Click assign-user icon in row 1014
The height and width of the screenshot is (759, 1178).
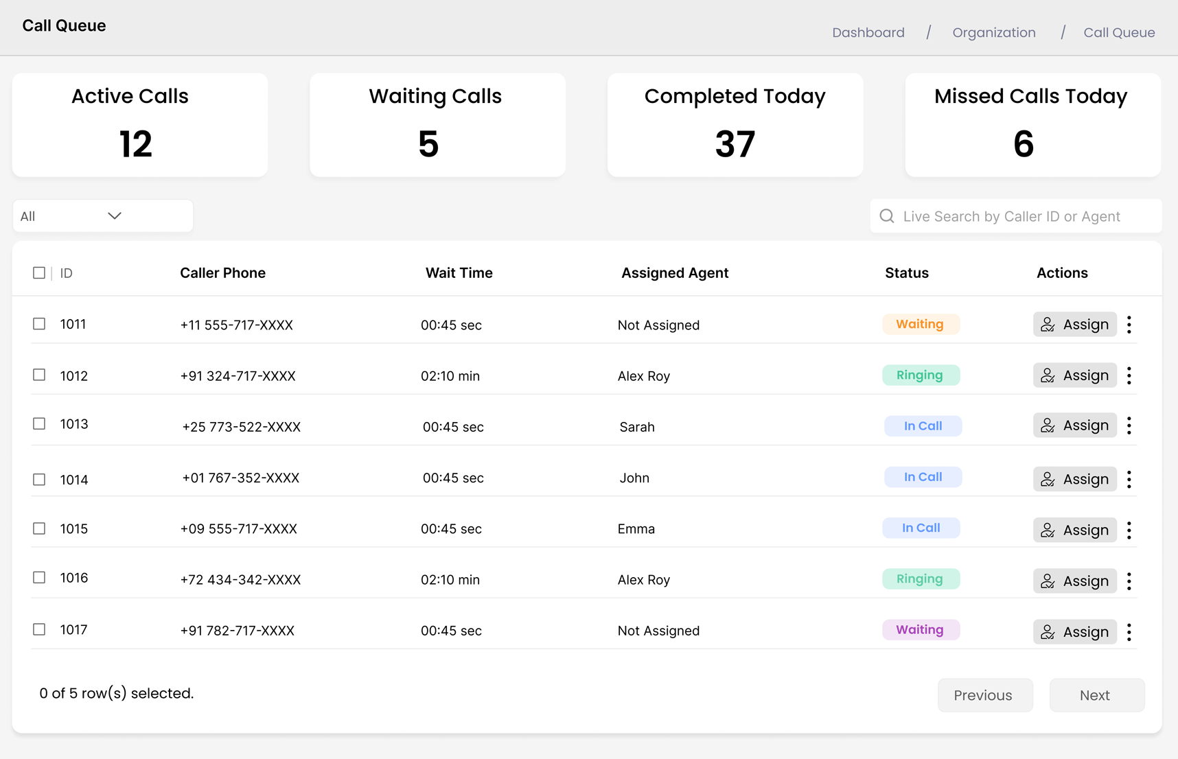pos(1048,479)
